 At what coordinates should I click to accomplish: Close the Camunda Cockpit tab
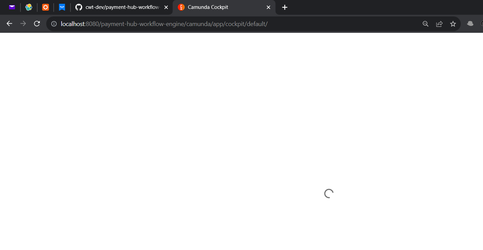(269, 7)
